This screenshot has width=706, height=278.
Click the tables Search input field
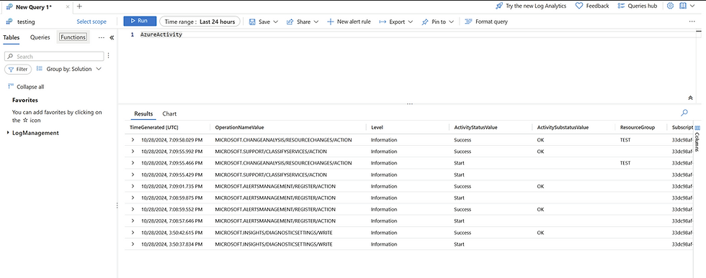pos(54,56)
